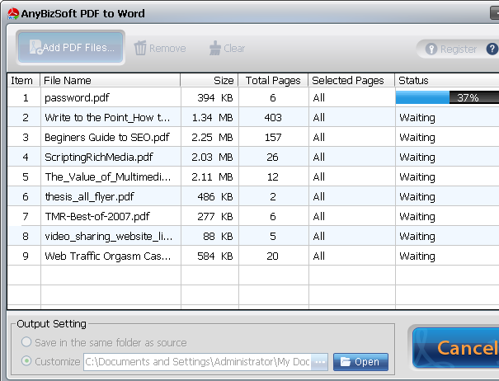Click item number 5 cell
This screenshot has width=499, height=381.
click(26, 176)
